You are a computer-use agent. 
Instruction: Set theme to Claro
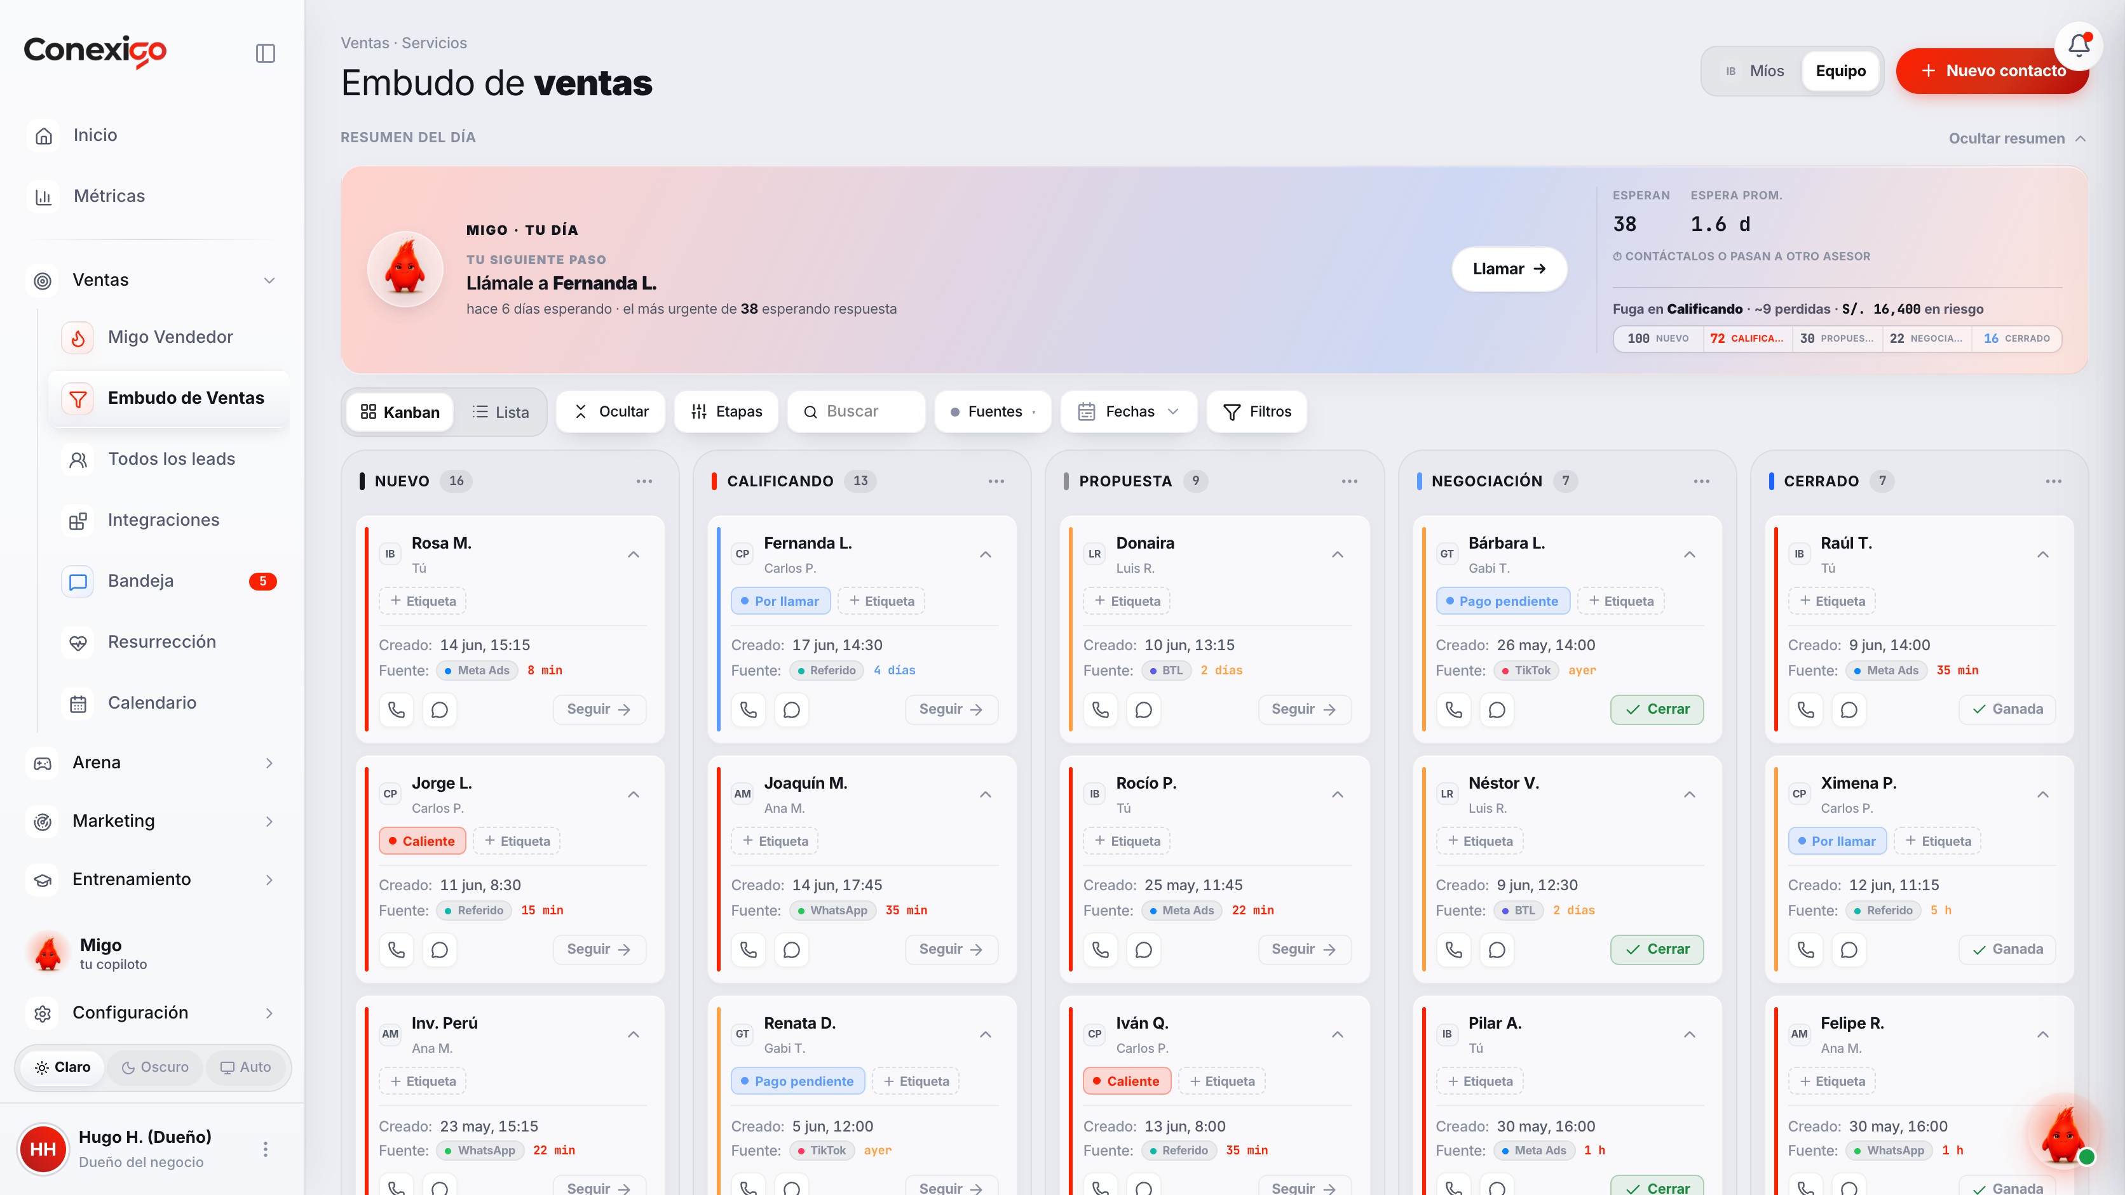[62, 1067]
